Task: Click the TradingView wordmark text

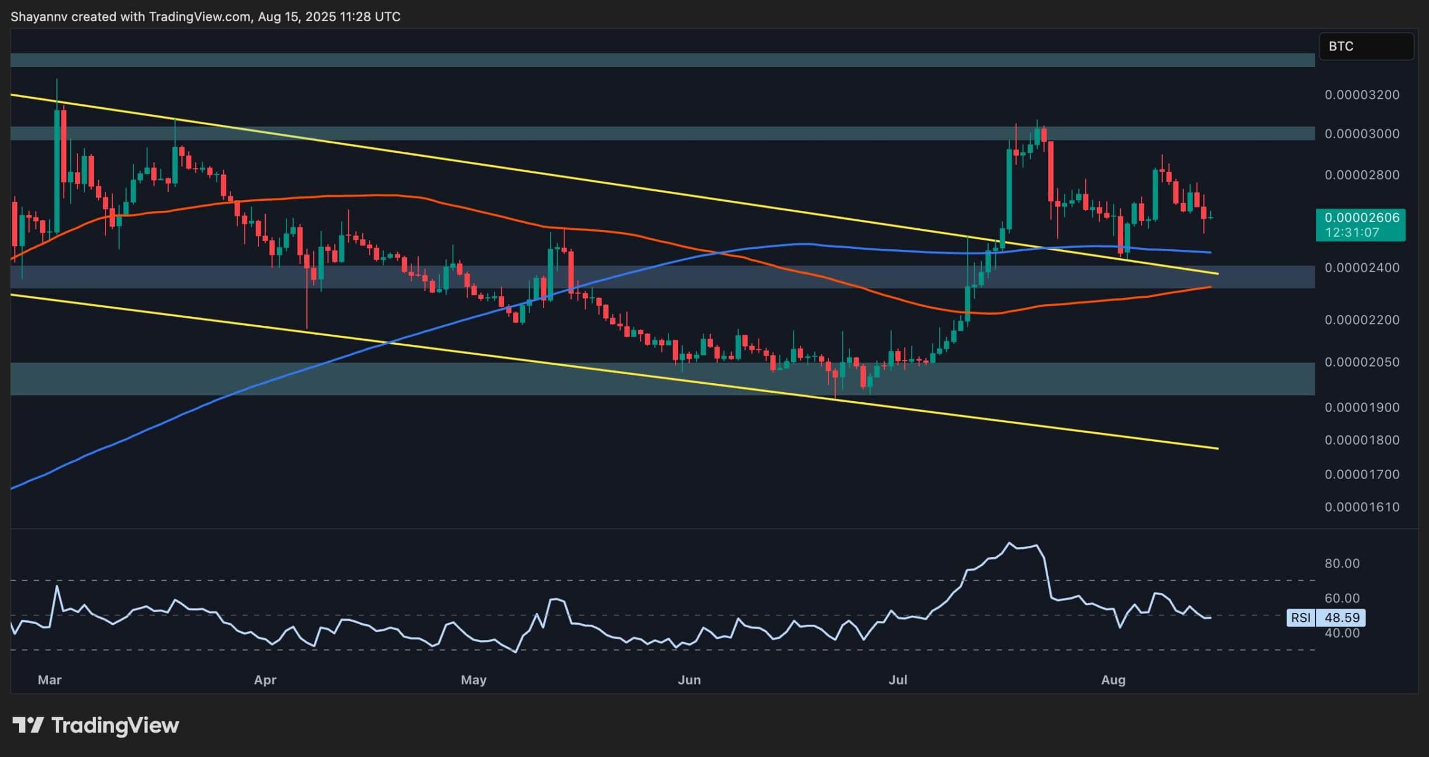Action: (x=115, y=725)
